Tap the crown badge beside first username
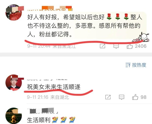The height and width of the screenshot is (124, 152). 70,9
